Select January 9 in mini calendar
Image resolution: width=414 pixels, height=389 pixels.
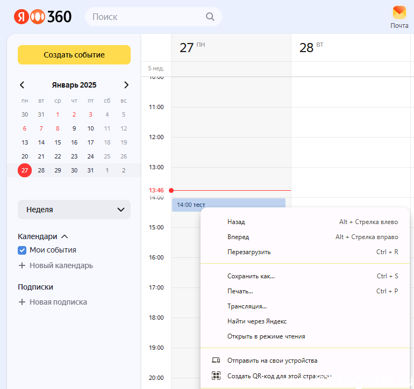coord(74,128)
